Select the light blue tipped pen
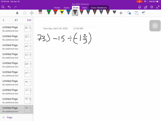161x121 pixels. (x=101, y=12)
